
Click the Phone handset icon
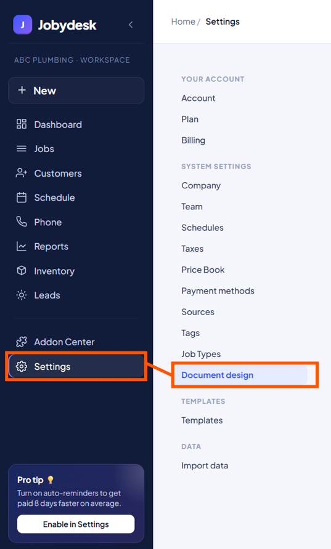[22, 222]
